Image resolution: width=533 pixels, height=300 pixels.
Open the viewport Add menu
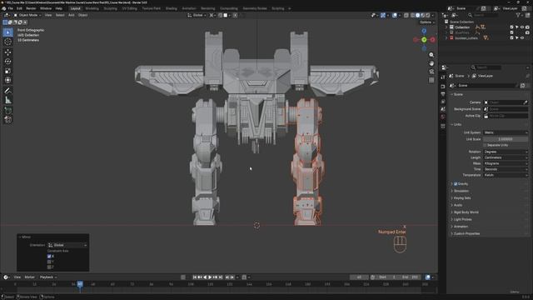click(71, 15)
